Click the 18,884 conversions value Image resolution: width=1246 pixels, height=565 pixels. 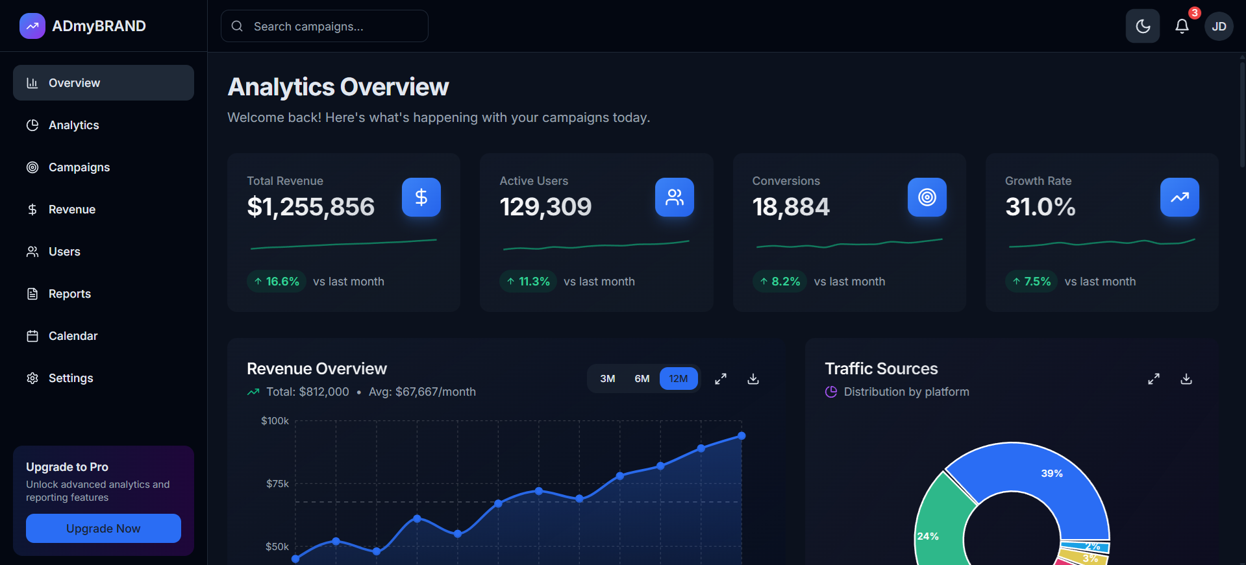pyautogui.click(x=791, y=207)
